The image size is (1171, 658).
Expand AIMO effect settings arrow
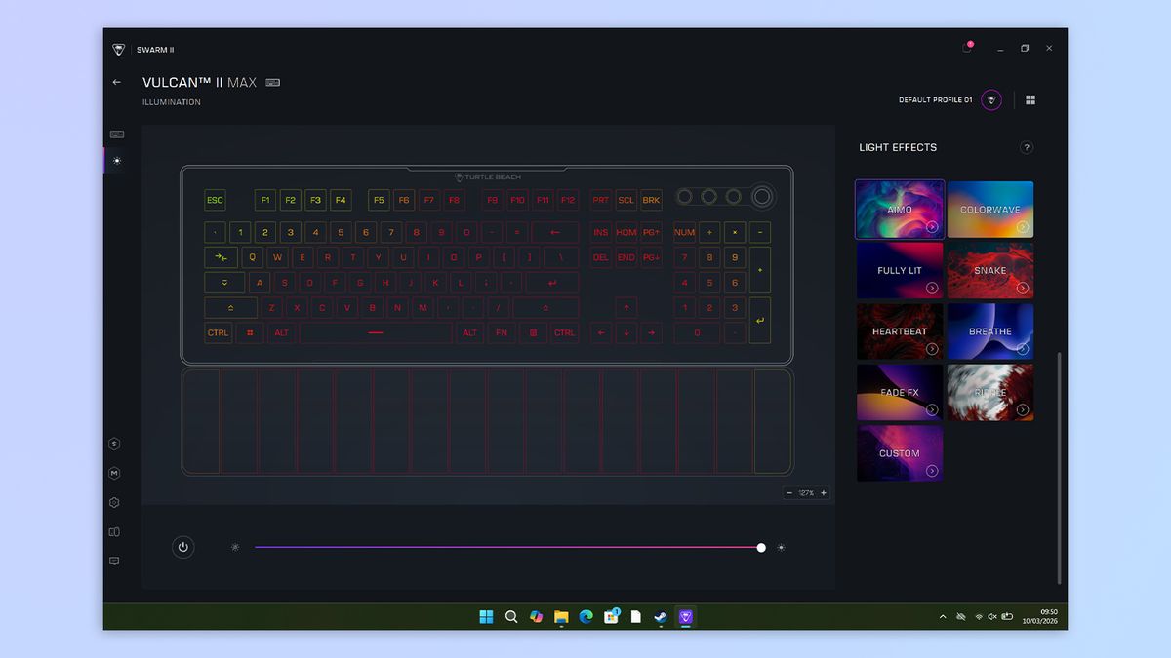coord(932,226)
